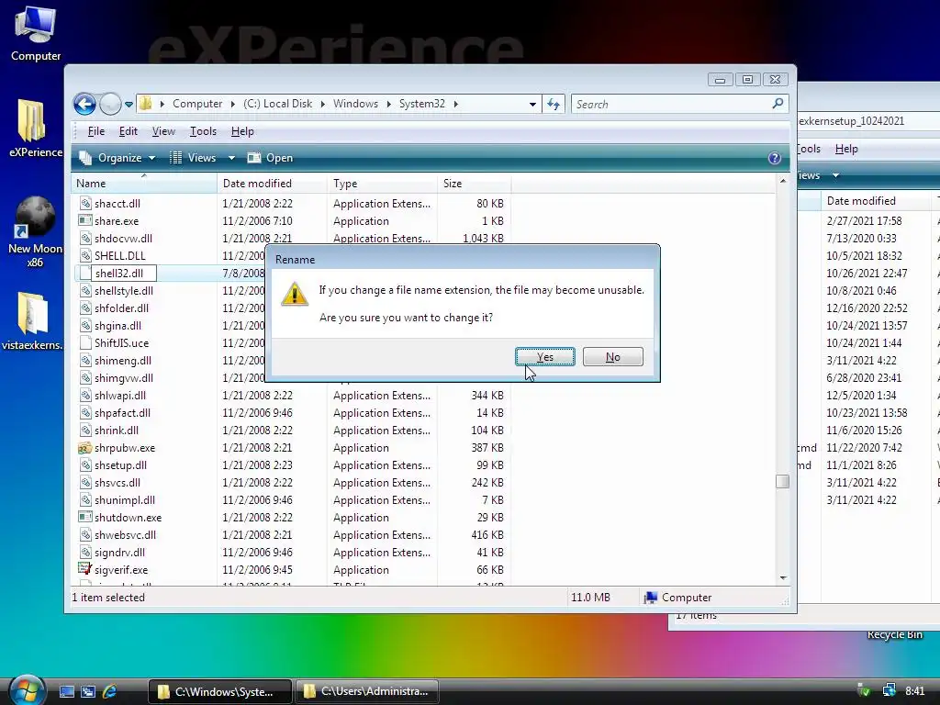Open the Help menu in System32 window
The height and width of the screenshot is (705, 940).
(x=242, y=131)
